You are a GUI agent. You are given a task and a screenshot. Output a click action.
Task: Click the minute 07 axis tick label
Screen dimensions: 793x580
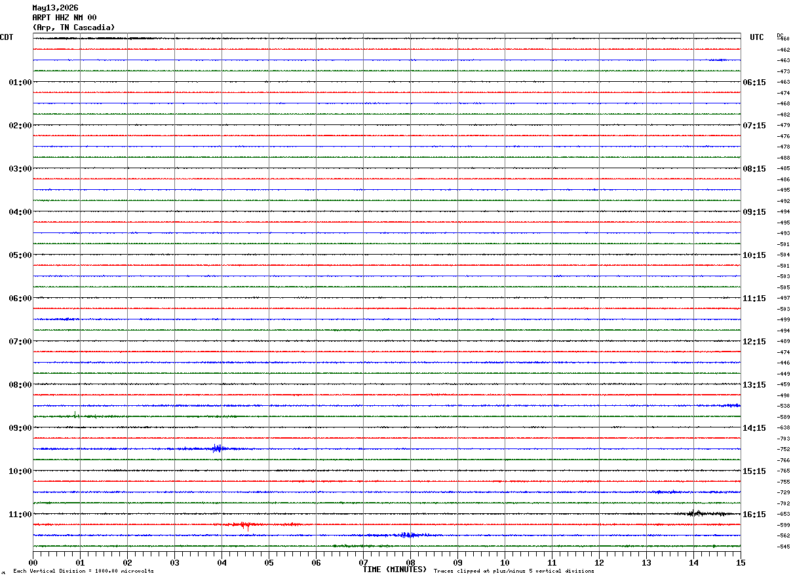363,562
